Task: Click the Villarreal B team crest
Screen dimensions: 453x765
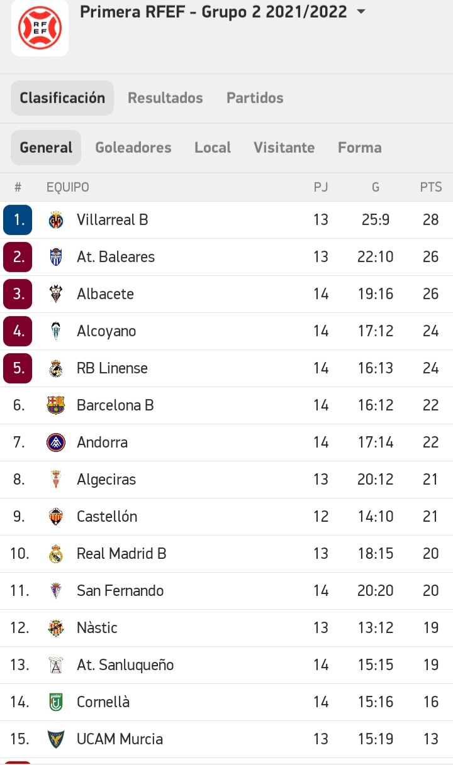Action: [56, 220]
